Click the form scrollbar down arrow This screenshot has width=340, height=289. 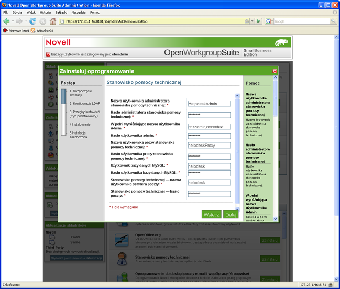tap(237, 209)
